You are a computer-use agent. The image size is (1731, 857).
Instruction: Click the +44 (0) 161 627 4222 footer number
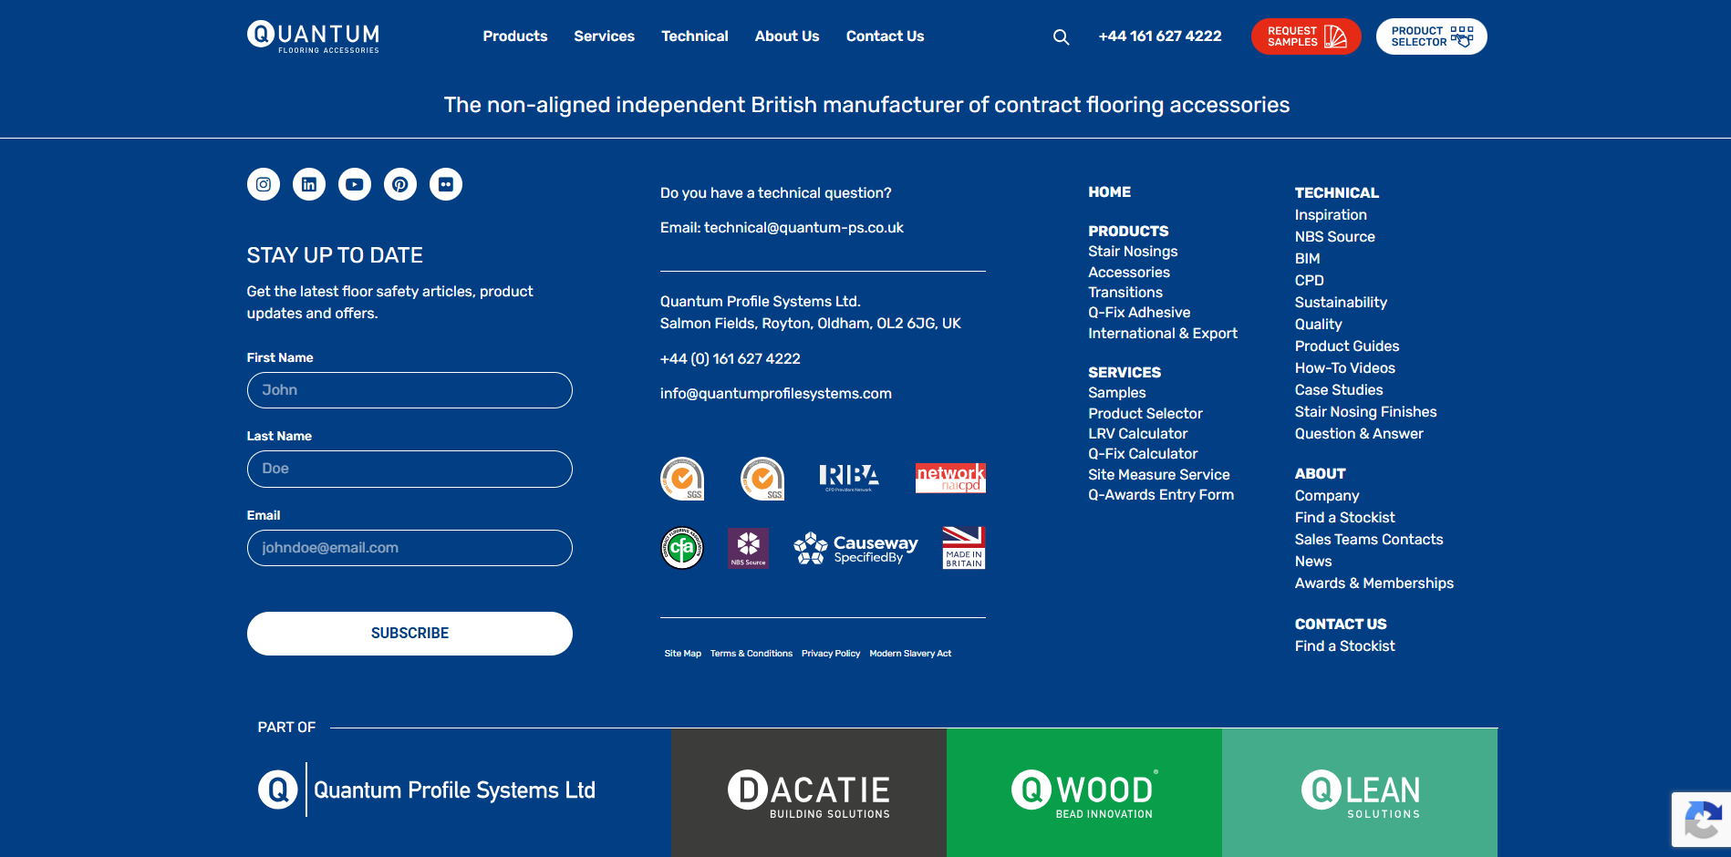click(x=731, y=359)
